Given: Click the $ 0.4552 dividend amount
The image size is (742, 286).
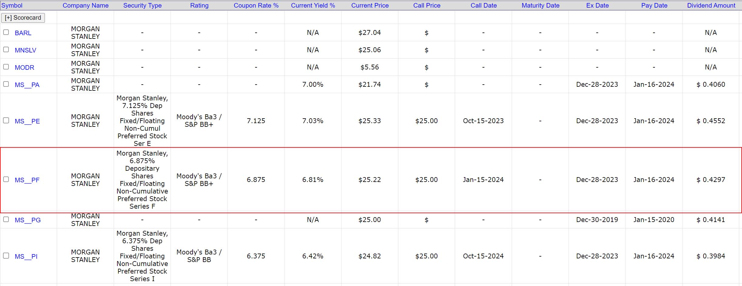Looking at the screenshot, I should pyautogui.click(x=711, y=121).
